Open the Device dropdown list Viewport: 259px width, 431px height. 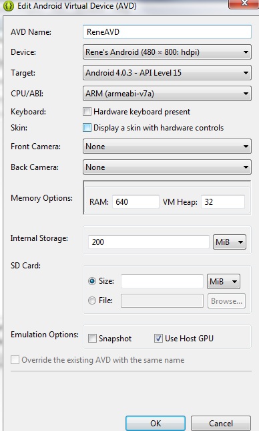tap(167, 52)
